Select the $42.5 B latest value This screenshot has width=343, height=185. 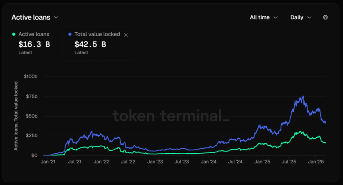pos(90,44)
